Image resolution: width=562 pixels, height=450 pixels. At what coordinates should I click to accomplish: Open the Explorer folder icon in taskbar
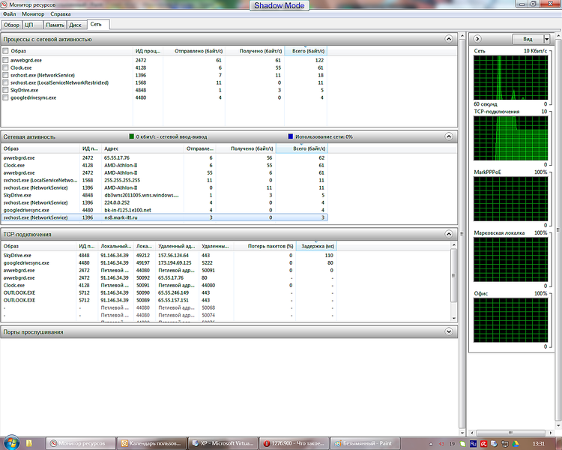(x=30, y=443)
